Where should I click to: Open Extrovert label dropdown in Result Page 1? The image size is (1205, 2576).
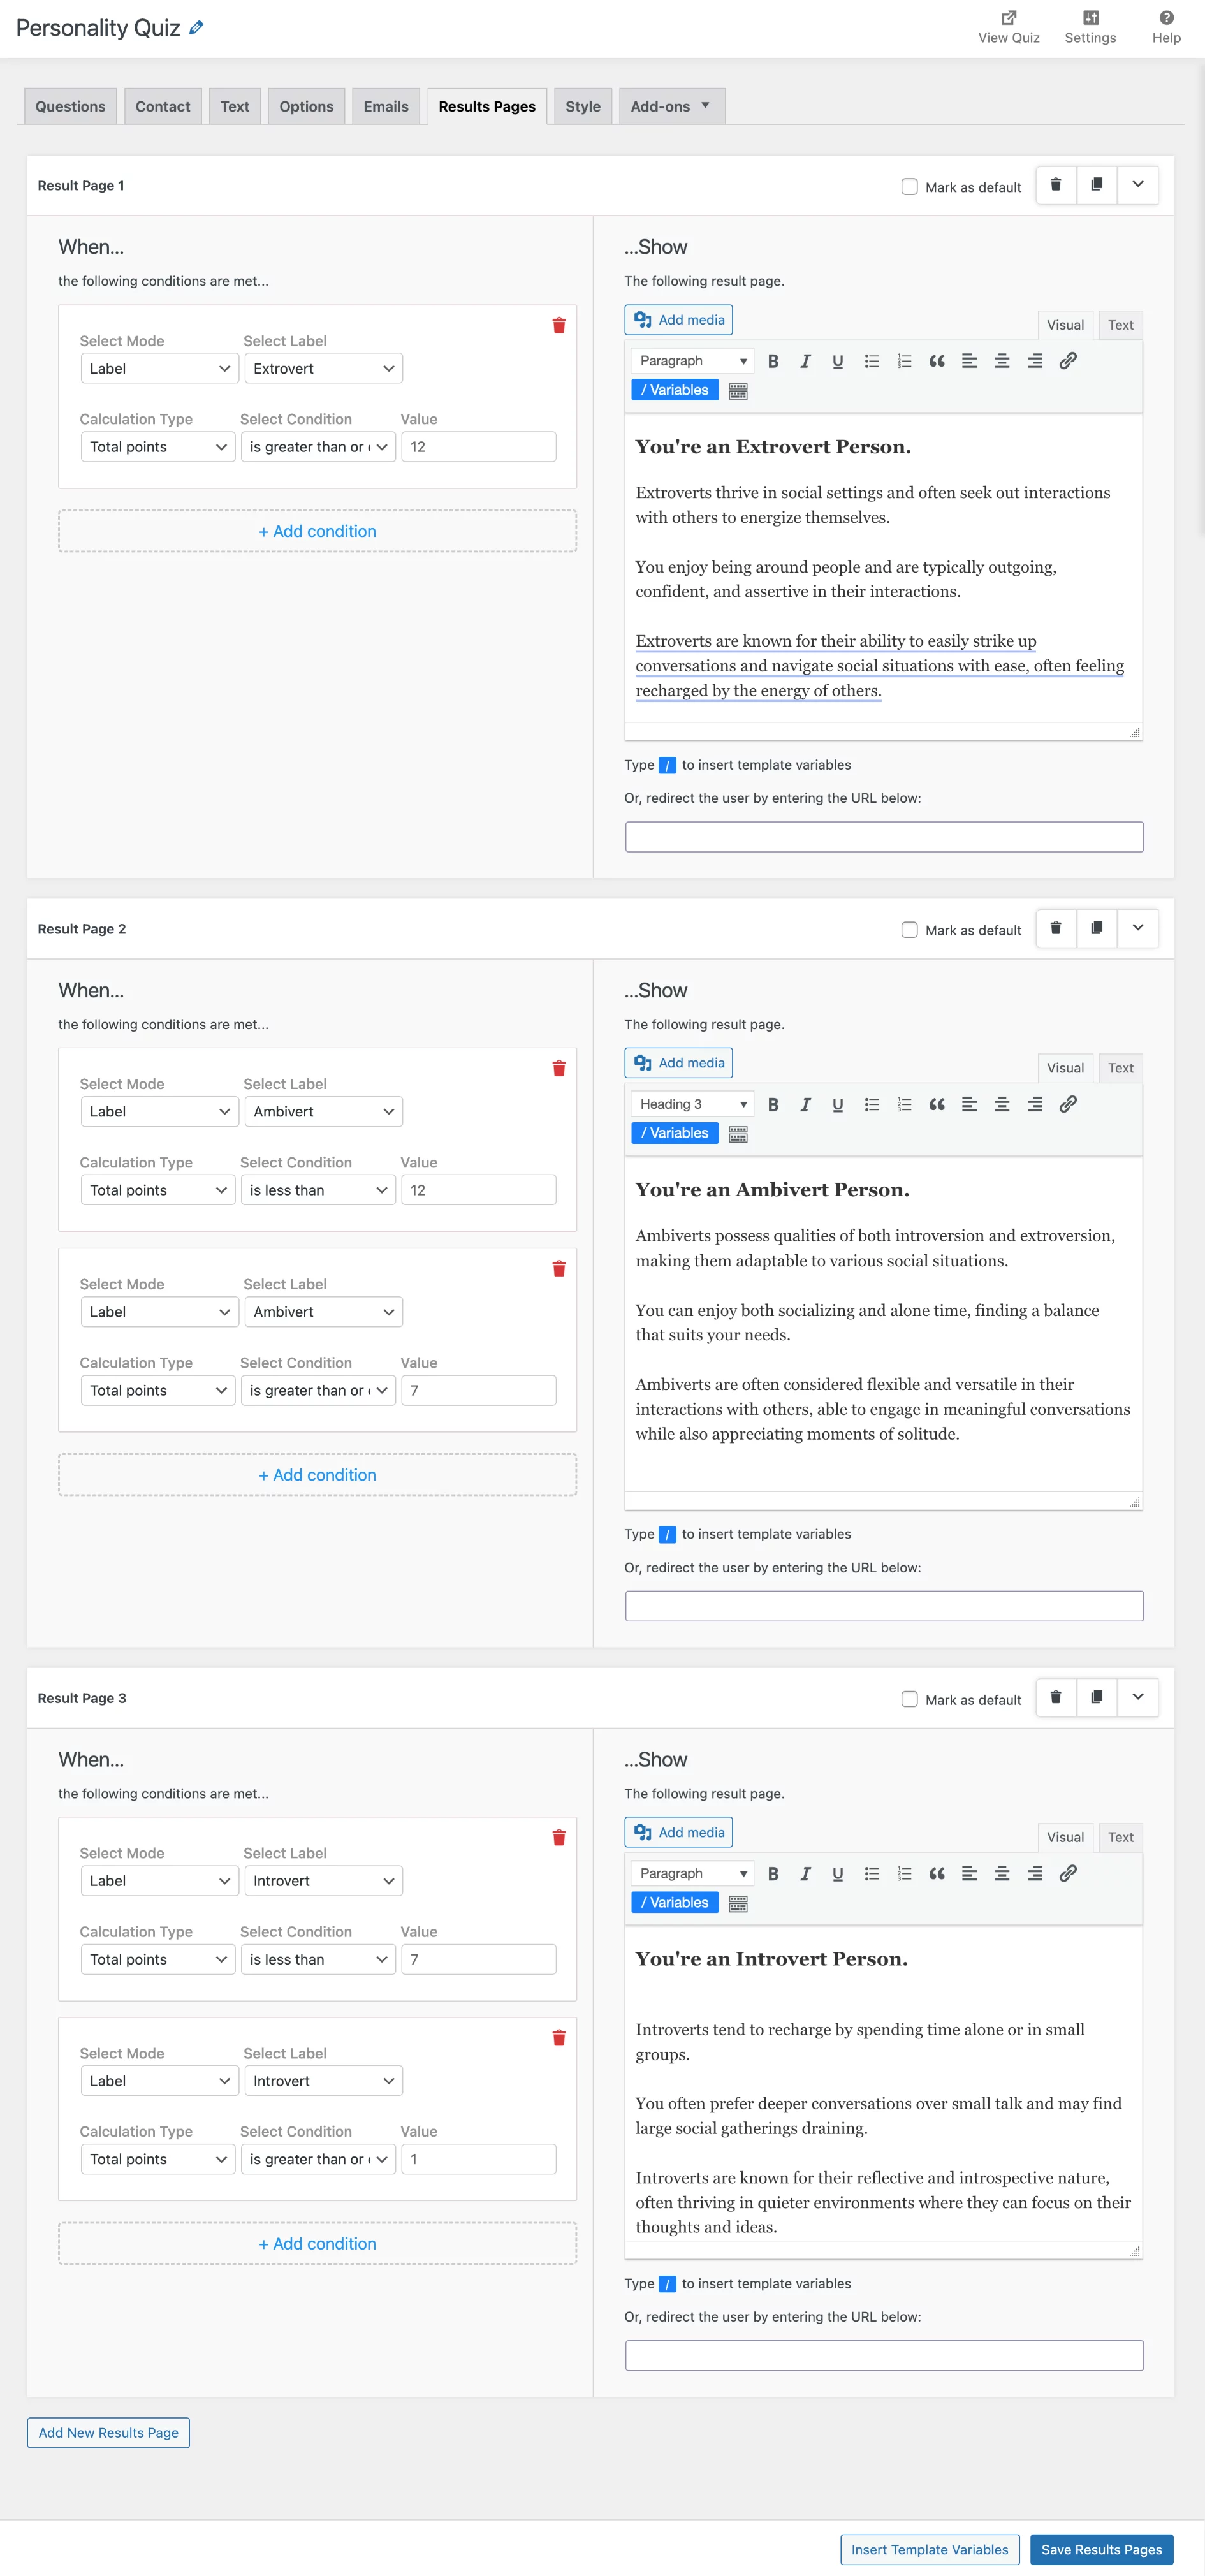tap(323, 369)
